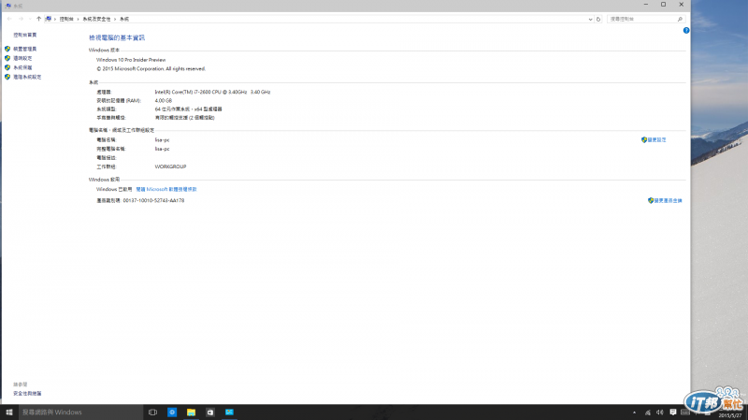Click the date 2015/5/27 in taskbar

click(730, 415)
